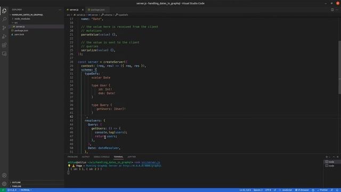Open the Manage gear icon
The height and width of the screenshot is (192, 341).
pyautogui.click(x=4, y=183)
